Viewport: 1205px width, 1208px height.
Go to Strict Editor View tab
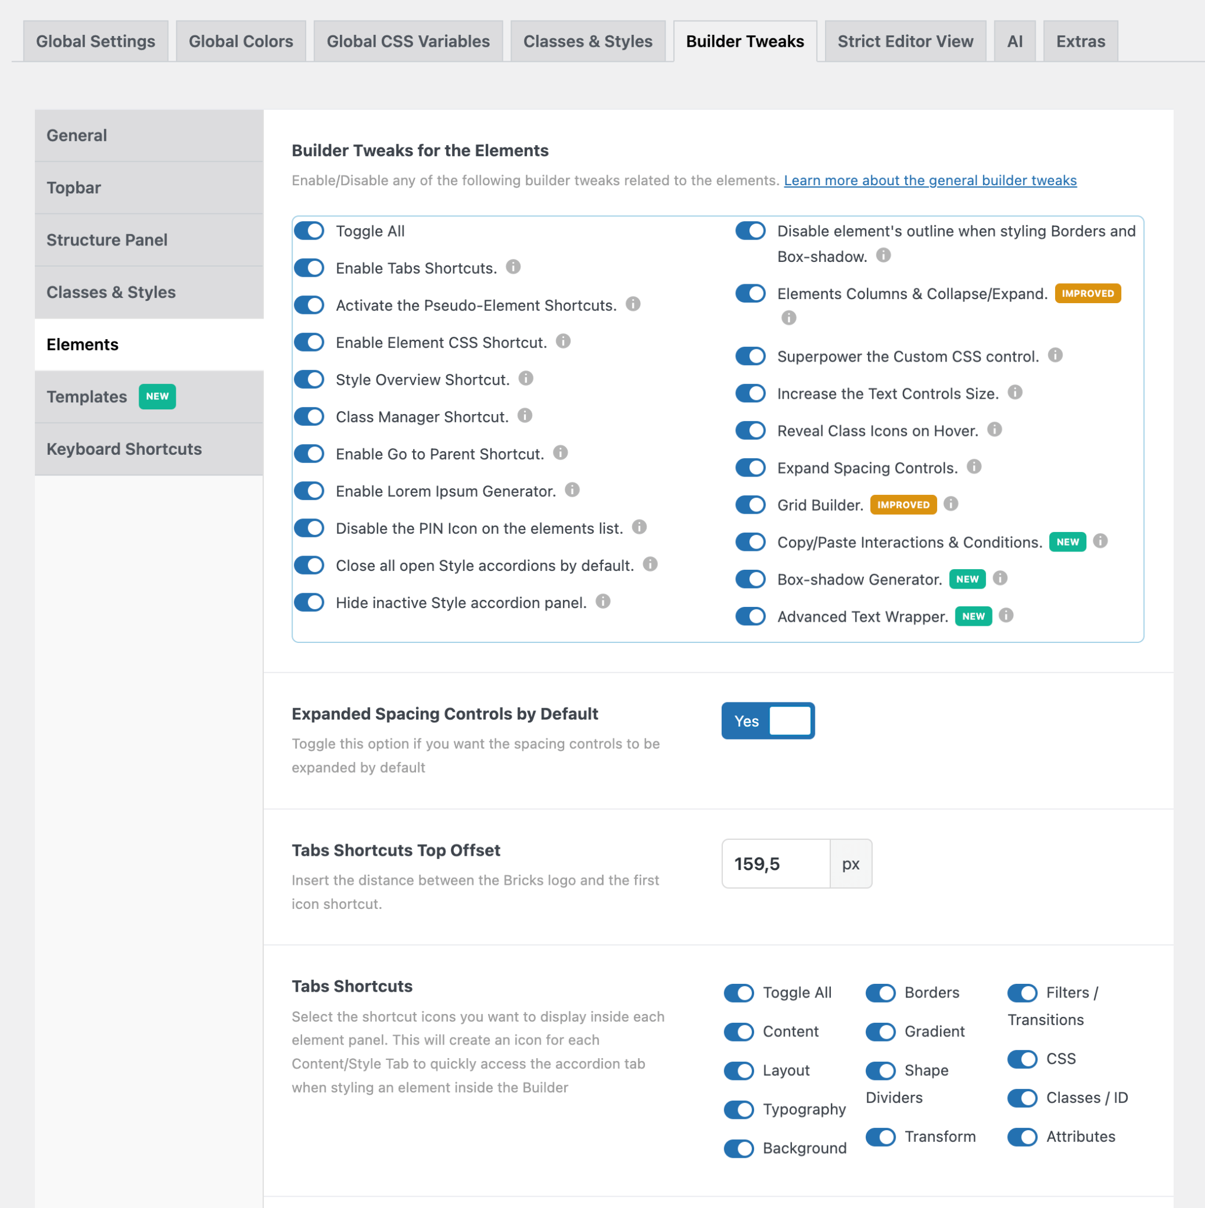click(905, 41)
